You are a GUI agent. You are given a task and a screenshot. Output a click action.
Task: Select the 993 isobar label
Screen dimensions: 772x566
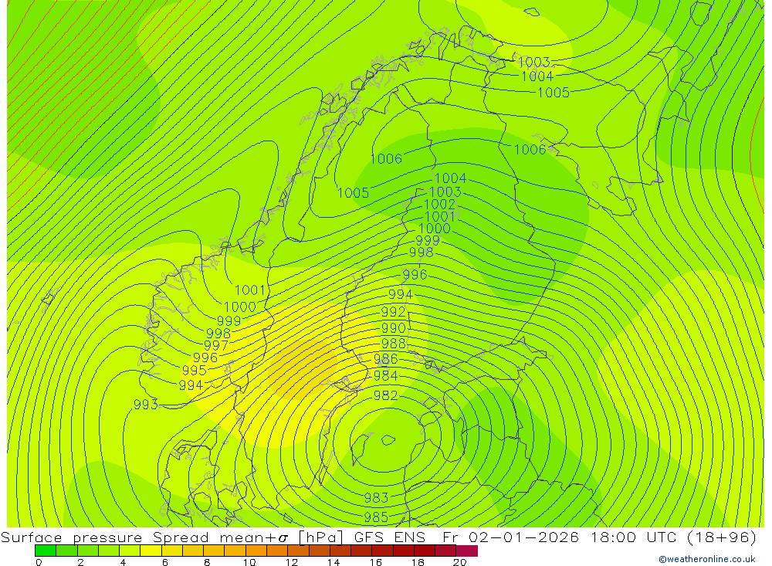pos(146,405)
